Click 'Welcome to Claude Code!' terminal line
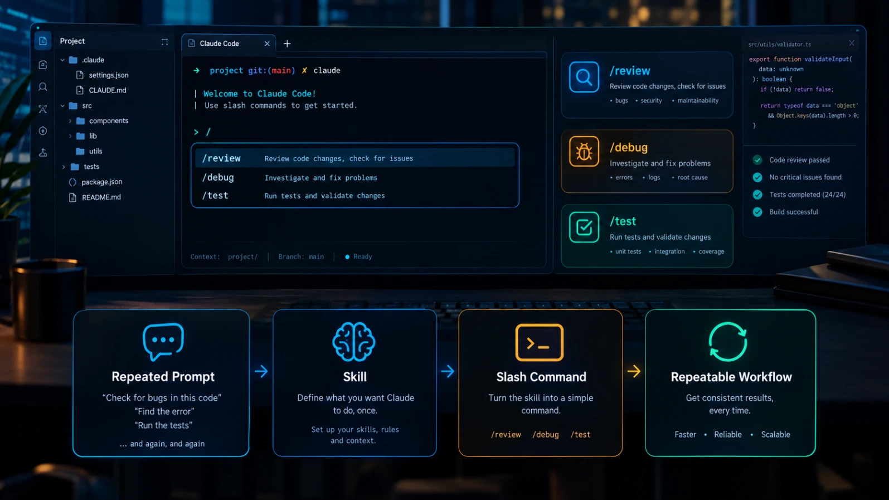 [x=260, y=94]
